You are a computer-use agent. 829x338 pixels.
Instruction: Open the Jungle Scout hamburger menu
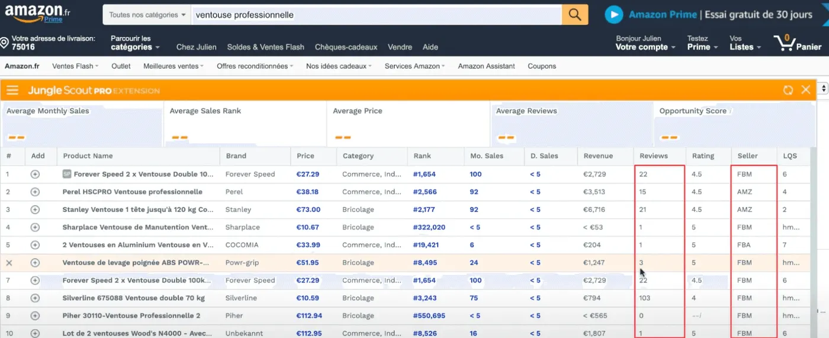12,90
